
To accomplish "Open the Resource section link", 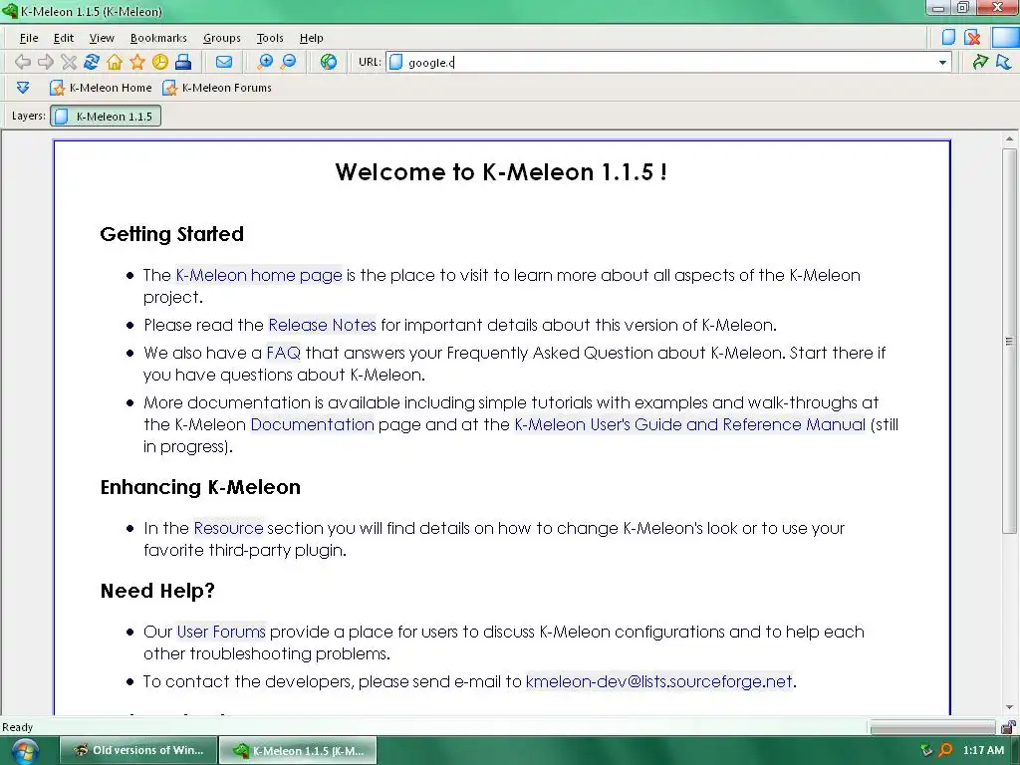I will point(228,528).
